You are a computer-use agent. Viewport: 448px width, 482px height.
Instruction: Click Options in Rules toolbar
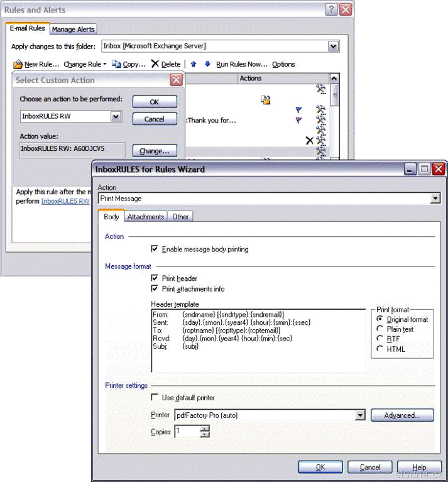(283, 64)
